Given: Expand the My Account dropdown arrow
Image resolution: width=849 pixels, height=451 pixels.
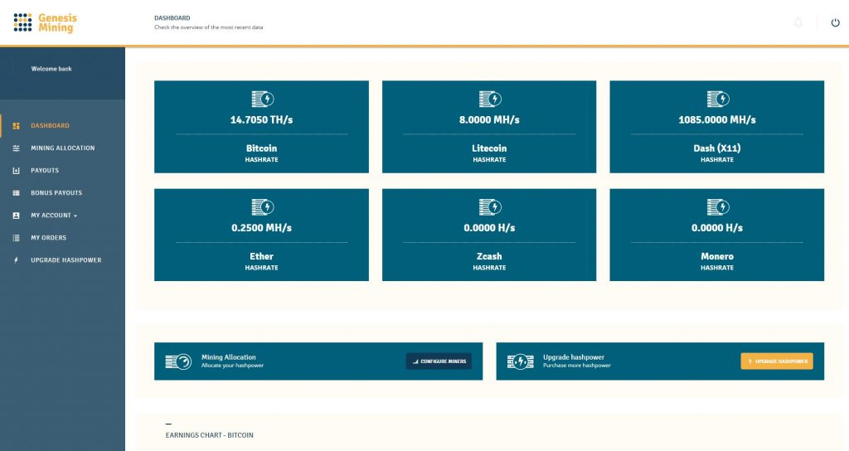Looking at the screenshot, I should (75, 216).
